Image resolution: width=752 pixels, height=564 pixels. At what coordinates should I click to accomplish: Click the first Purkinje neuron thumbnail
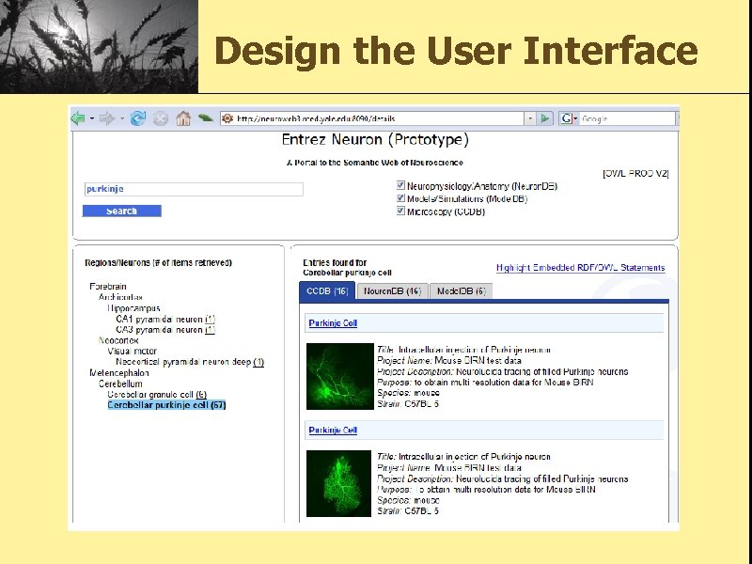click(340, 377)
